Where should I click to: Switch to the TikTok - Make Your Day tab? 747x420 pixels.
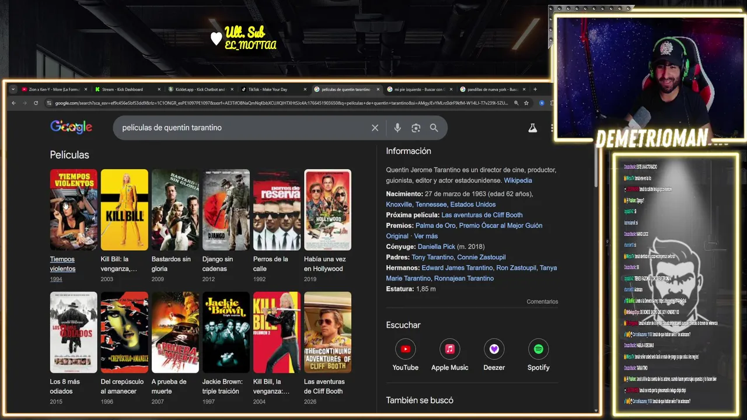(273, 89)
